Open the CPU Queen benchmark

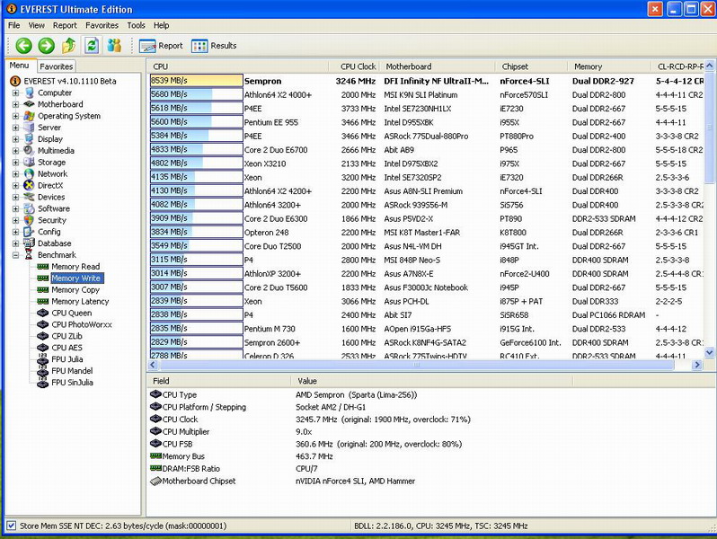coord(71,314)
